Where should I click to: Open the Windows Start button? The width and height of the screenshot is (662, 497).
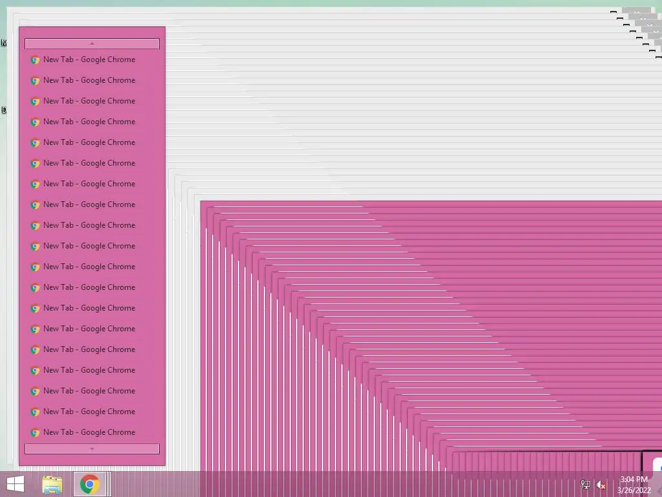16,484
